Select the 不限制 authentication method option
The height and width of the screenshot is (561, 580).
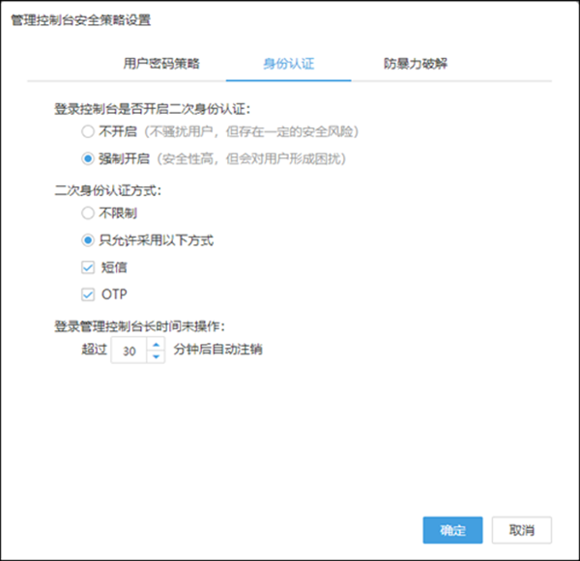point(89,214)
